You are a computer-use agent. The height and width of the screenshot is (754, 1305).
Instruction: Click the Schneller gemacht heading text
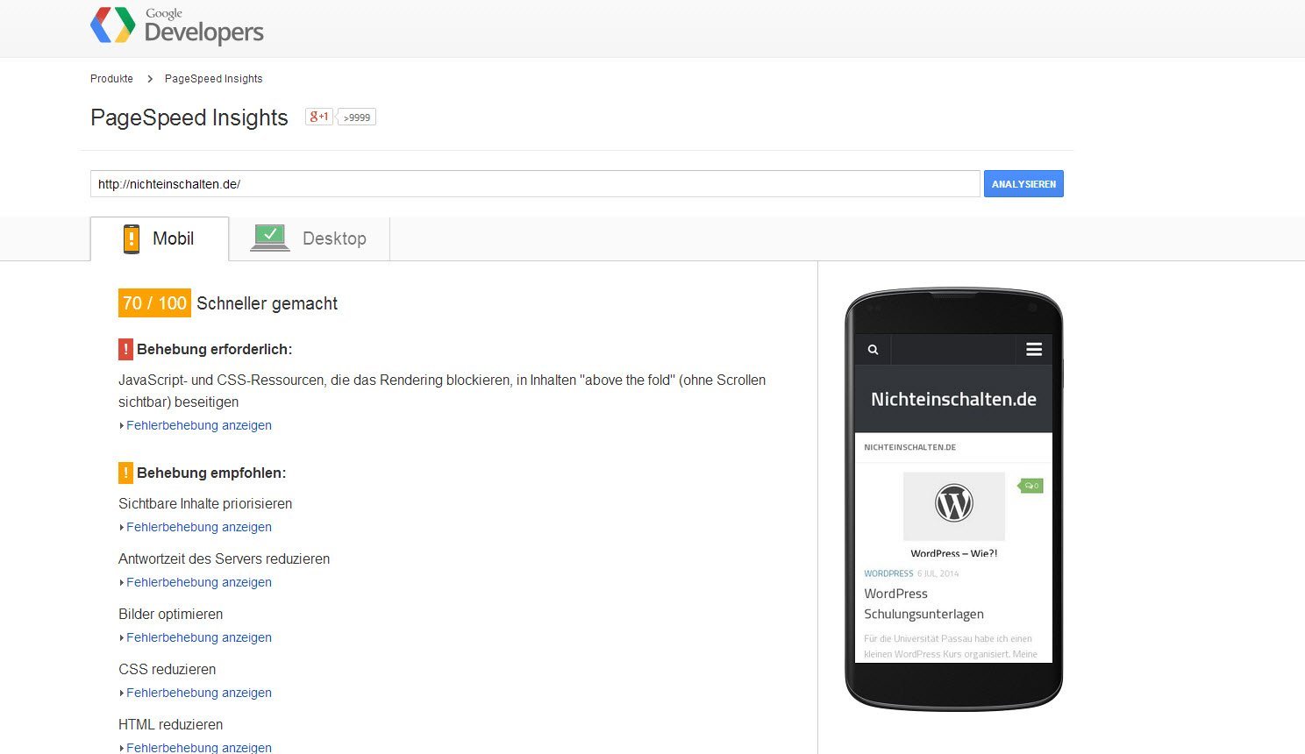267,303
